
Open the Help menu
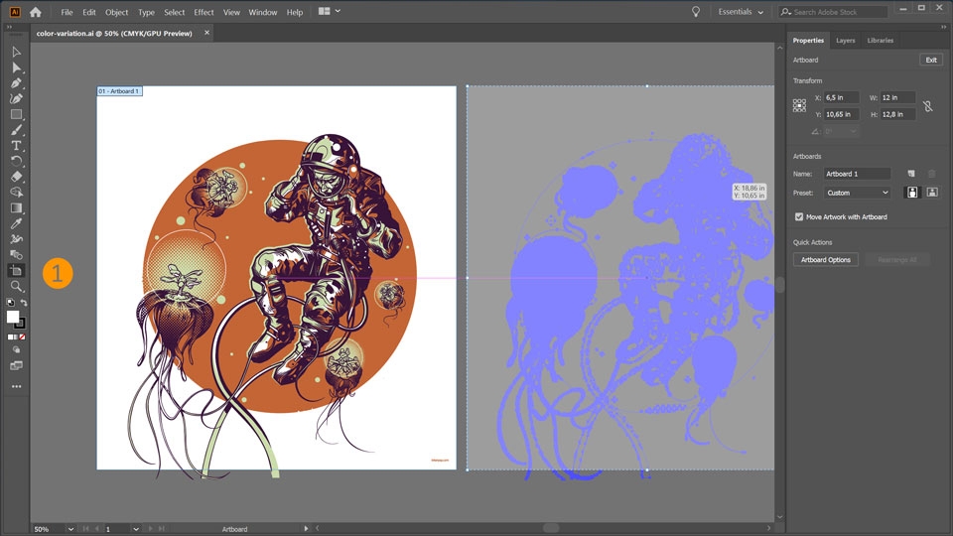[295, 12]
